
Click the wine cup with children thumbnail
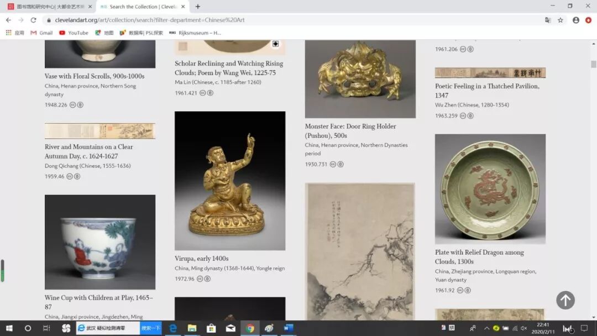click(x=99, y=242)
